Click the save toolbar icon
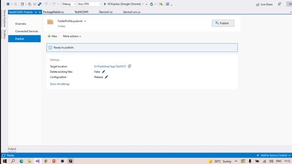The width and height of the screenshot is (292, 164). pos(35,4)
